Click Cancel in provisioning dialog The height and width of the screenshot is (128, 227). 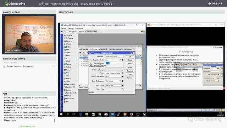coord(130,60)
